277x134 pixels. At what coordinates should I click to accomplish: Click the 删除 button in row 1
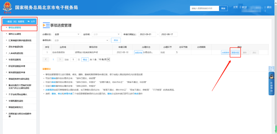pyautogui.click(x=245, y=53)
